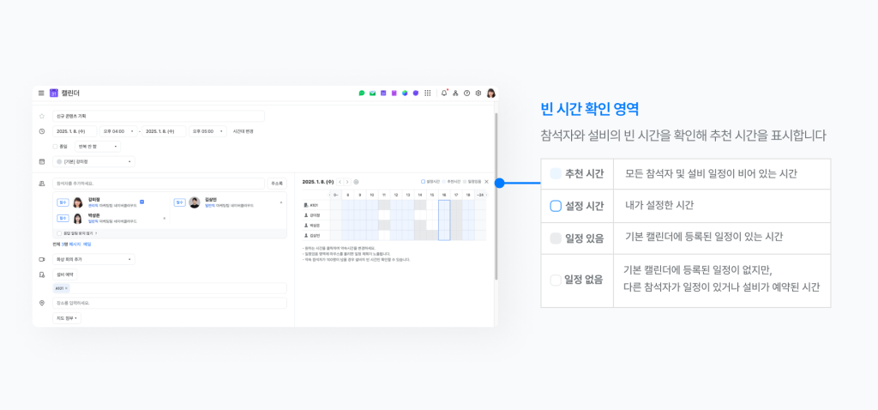Screen dimensions: 878x410
Task: Open the help question mark icon
Action: point(467,93)
